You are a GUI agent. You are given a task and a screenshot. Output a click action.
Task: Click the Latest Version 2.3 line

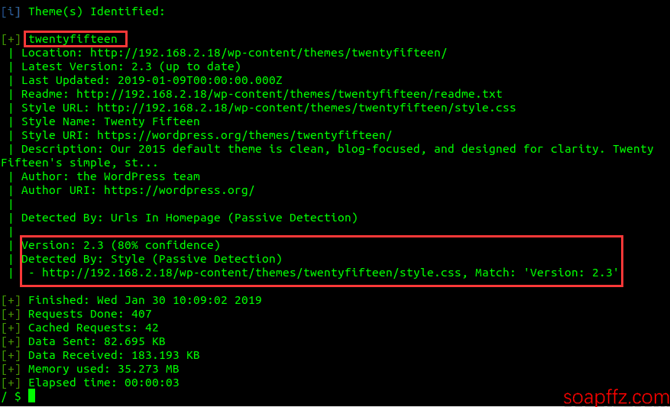click(x=131, y=66)
